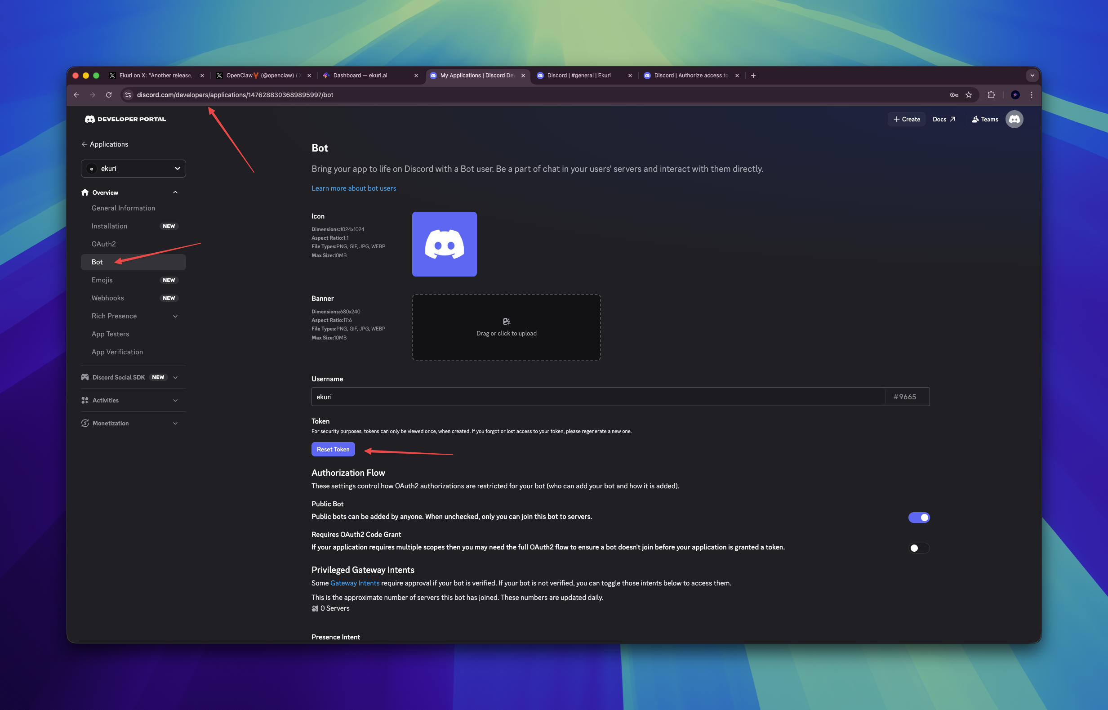Open the browser extensions puzzle icon
The width and height of the screenshot is (1108, 710).
[x=991, y=95]
